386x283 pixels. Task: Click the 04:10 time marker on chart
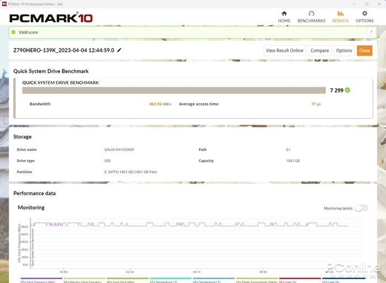tap(197, 272)
